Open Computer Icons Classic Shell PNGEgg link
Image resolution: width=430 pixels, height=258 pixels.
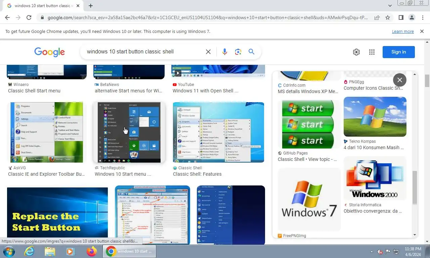[374, 88]
